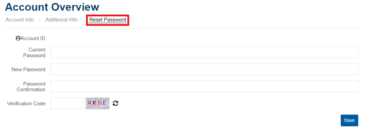The height and width of the screenshot is (131, 366).
Task: Select the Password Confirmation input box
Action: [x=204, y=86]
